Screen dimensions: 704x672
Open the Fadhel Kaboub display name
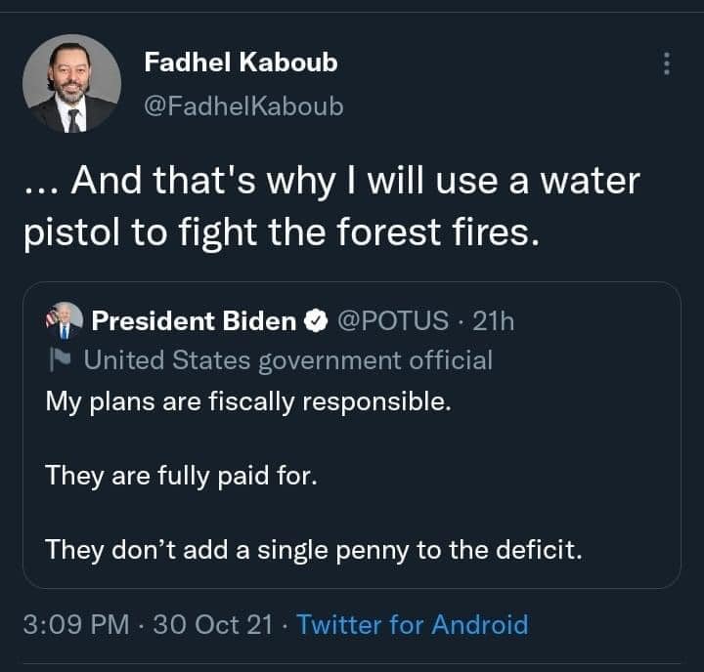pos(241,63)
